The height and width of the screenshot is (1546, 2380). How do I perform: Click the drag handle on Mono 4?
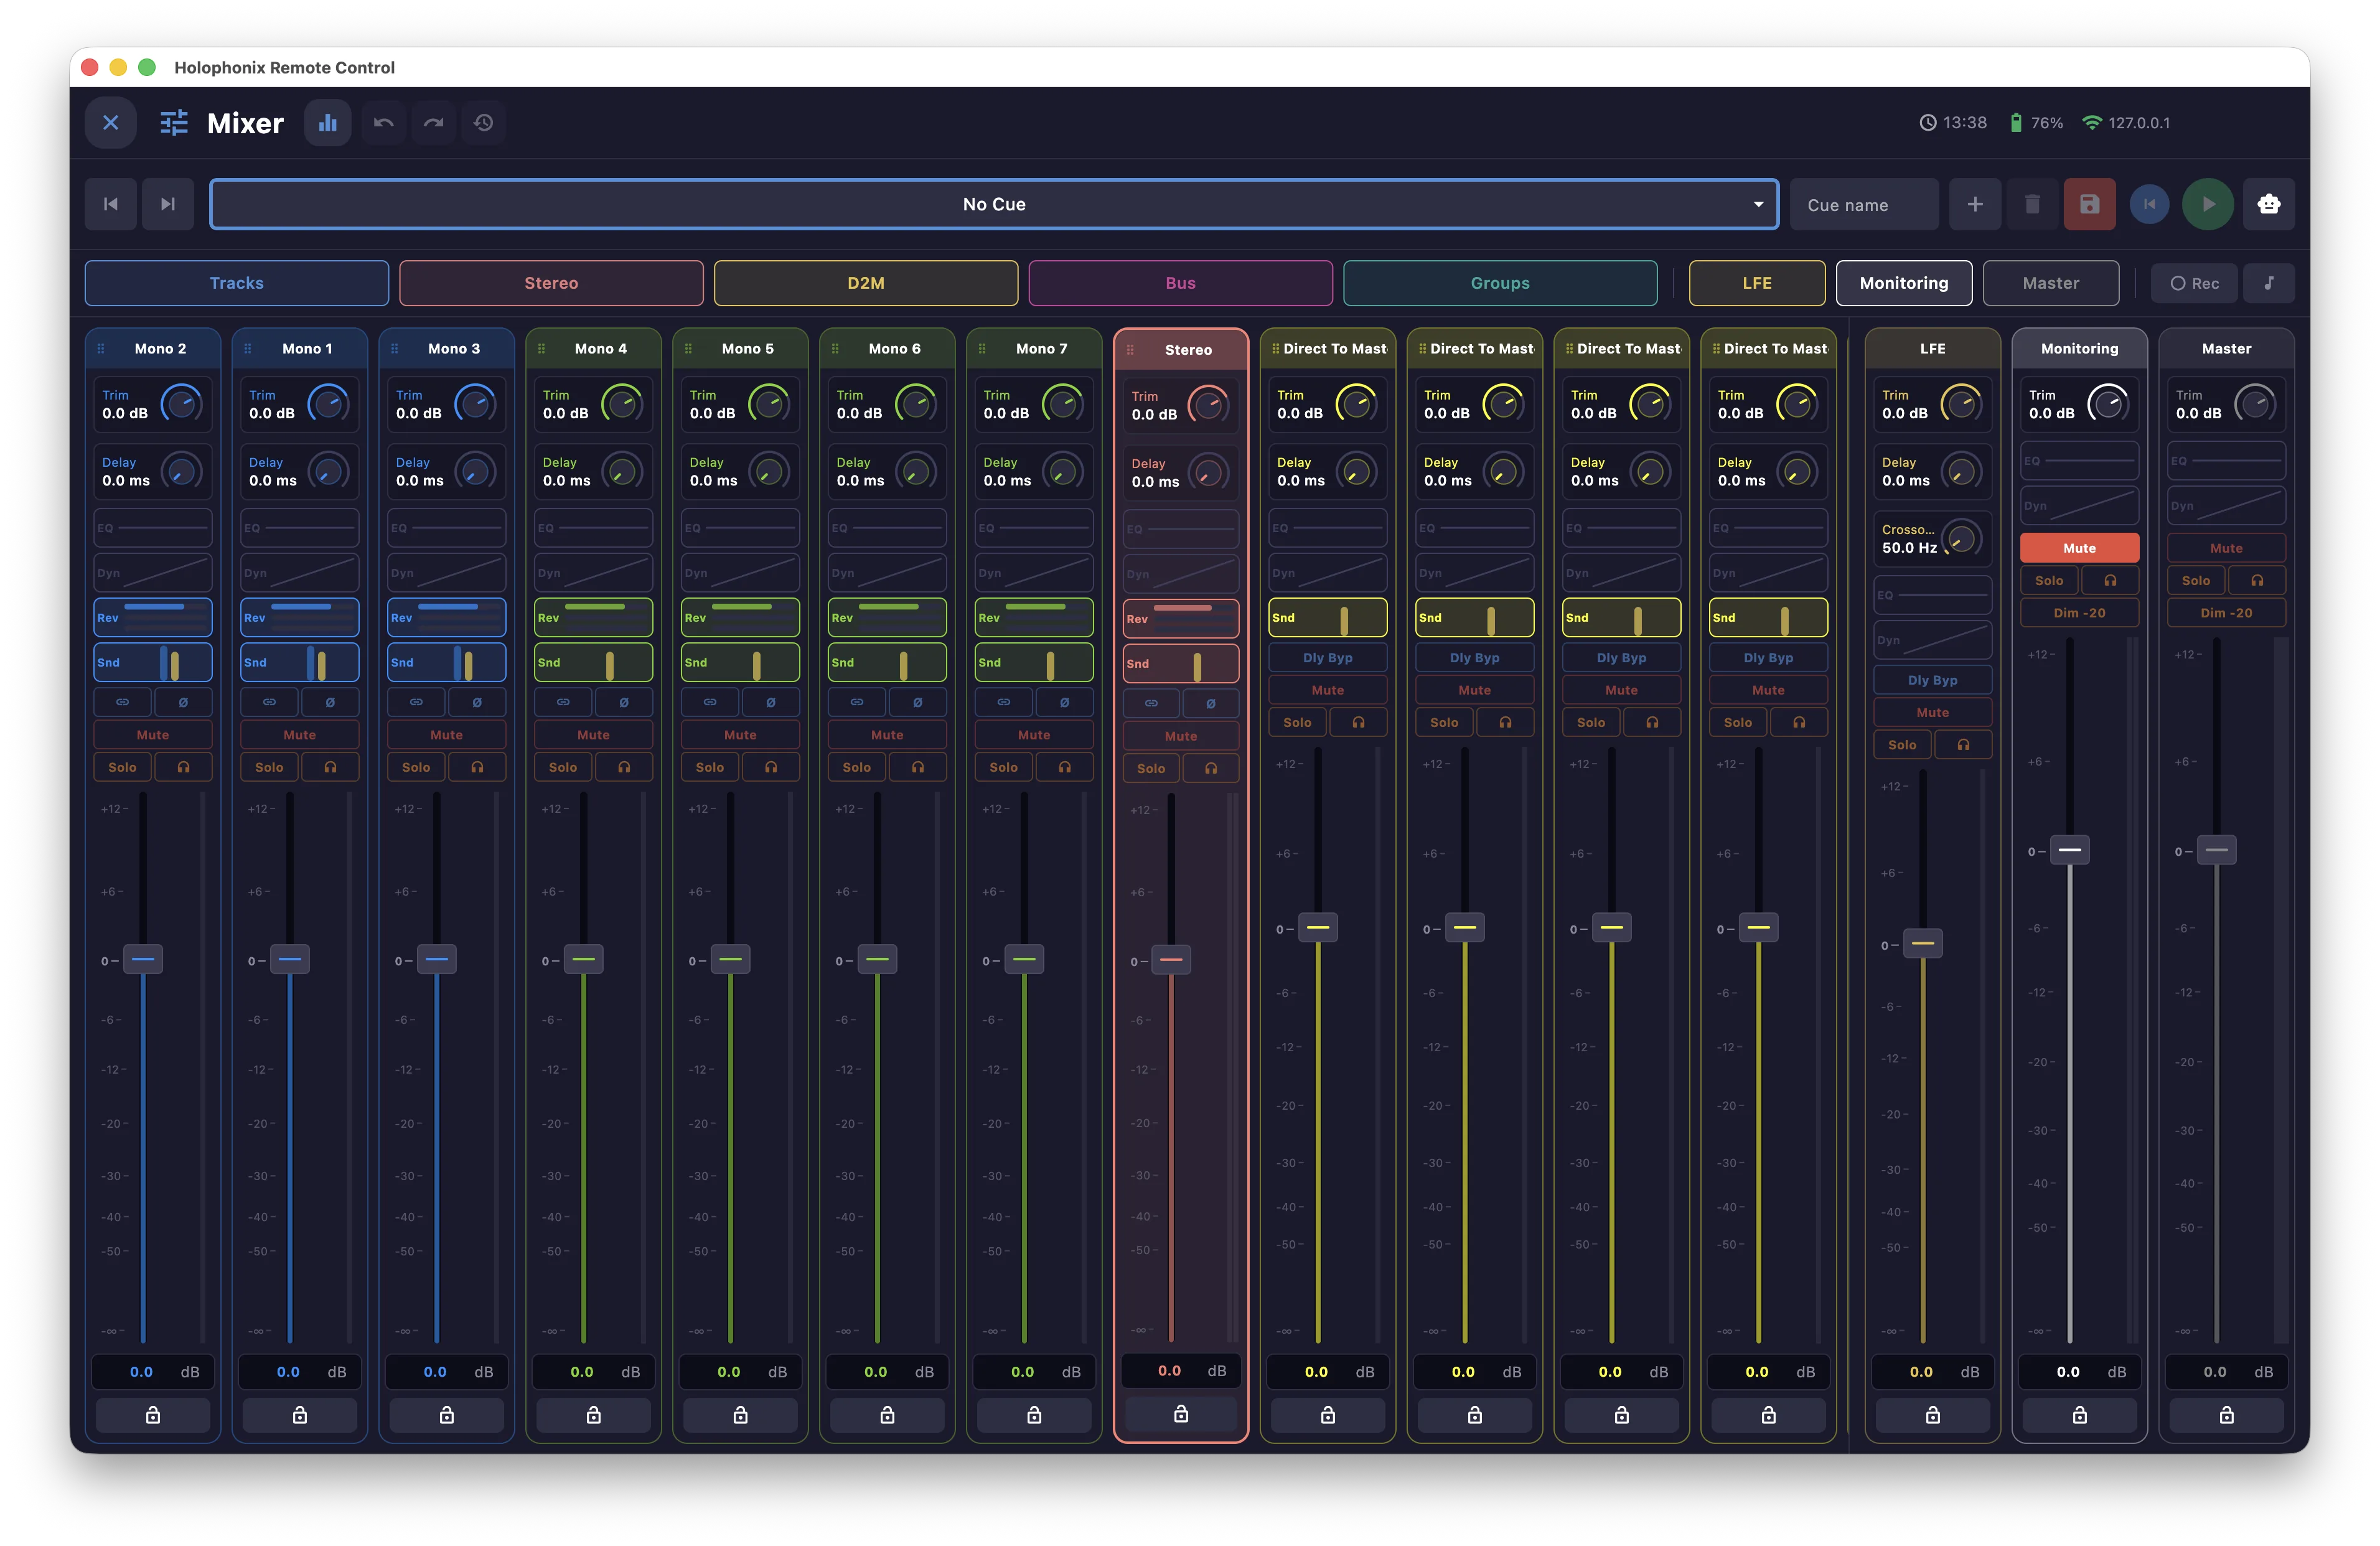tap(541, 349)
